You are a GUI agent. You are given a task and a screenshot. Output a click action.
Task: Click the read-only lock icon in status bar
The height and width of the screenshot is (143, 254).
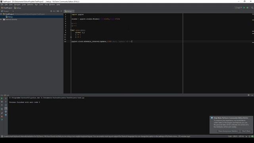click(246, 136)
